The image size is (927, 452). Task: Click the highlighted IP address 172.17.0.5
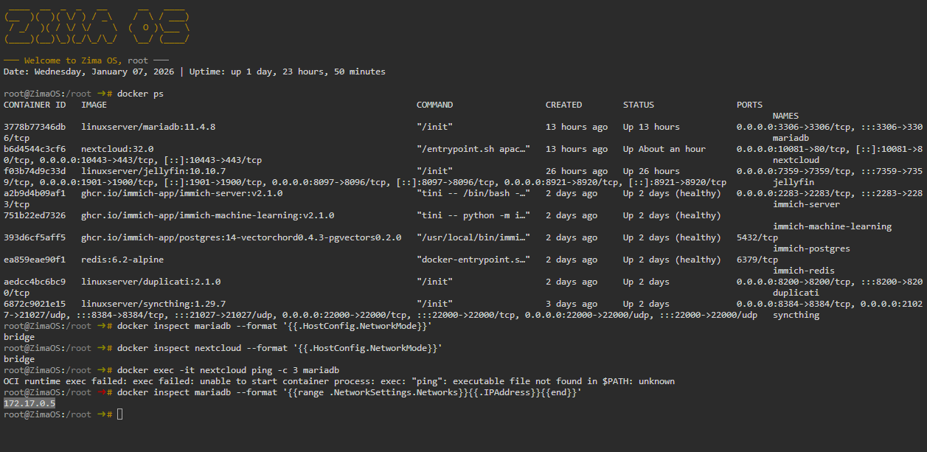[x=29, y=403]
